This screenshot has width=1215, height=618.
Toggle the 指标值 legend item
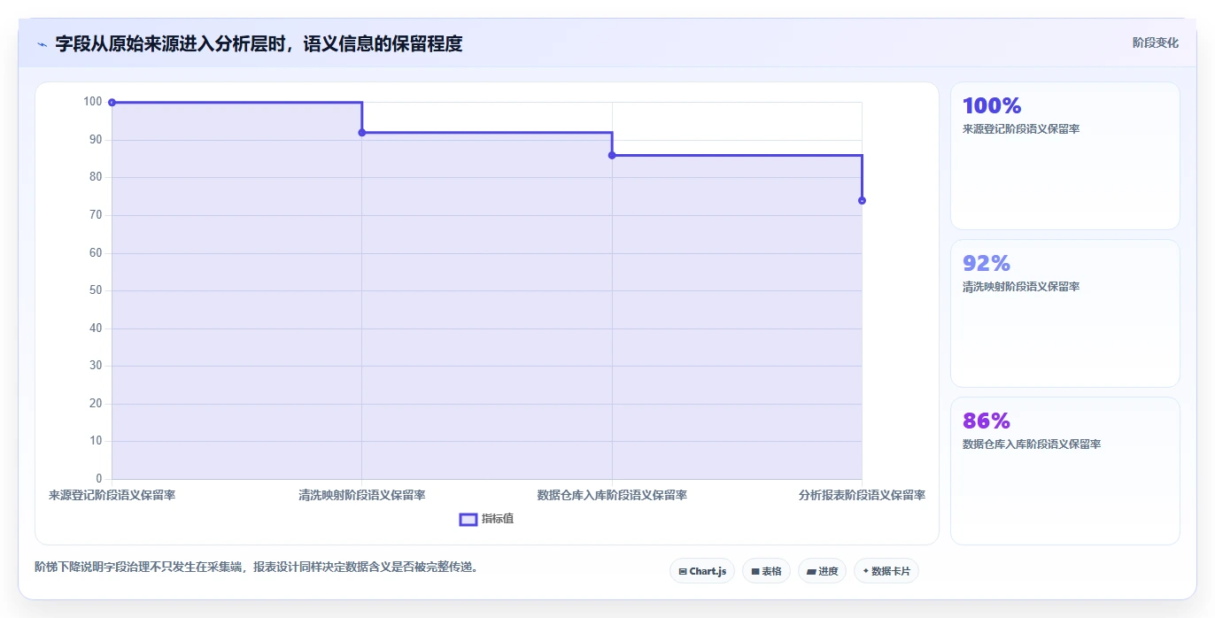(x=486, y=519)
